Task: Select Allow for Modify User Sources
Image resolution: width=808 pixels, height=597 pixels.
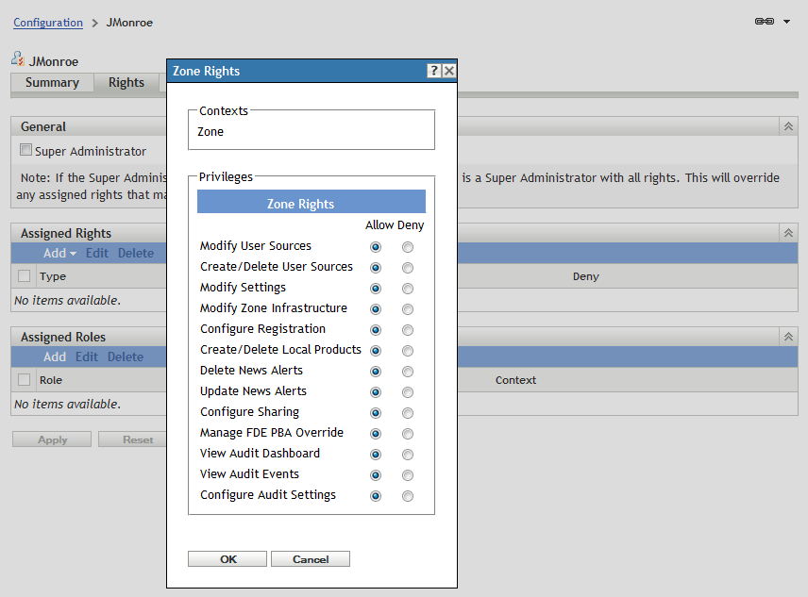Action: click(x=376, y=247)
